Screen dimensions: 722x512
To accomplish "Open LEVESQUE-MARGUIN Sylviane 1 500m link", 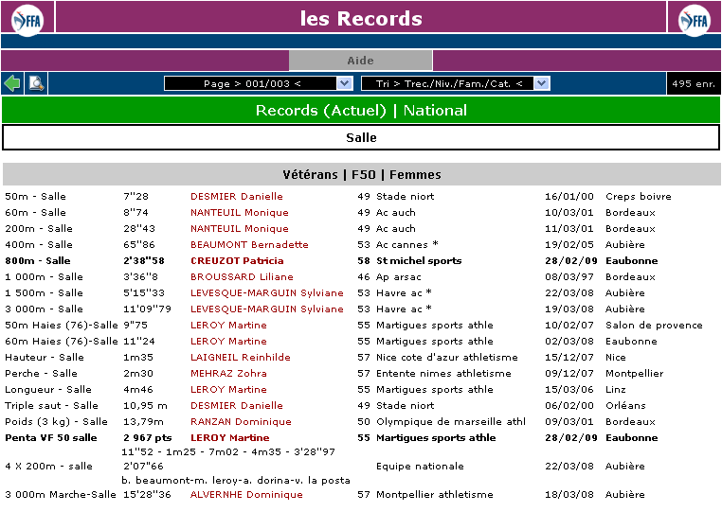I will (267, 293).
